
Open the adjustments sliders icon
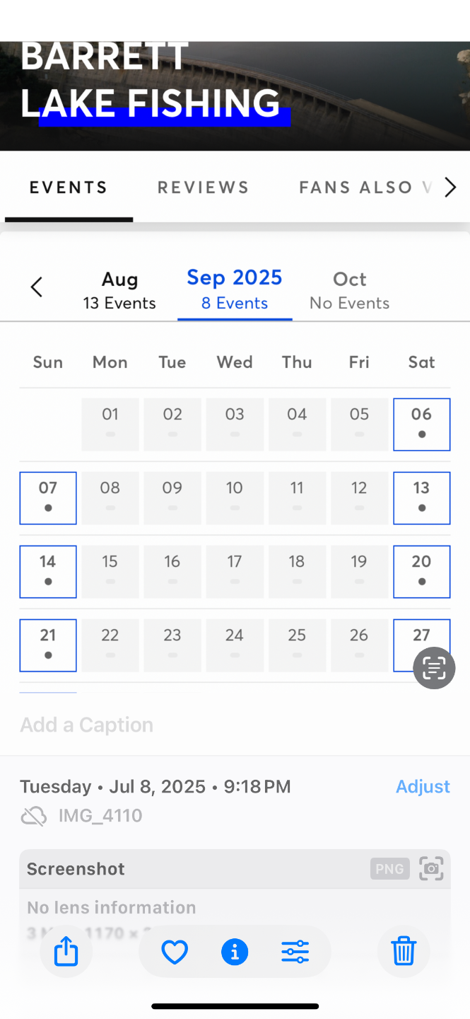point(295,952)
